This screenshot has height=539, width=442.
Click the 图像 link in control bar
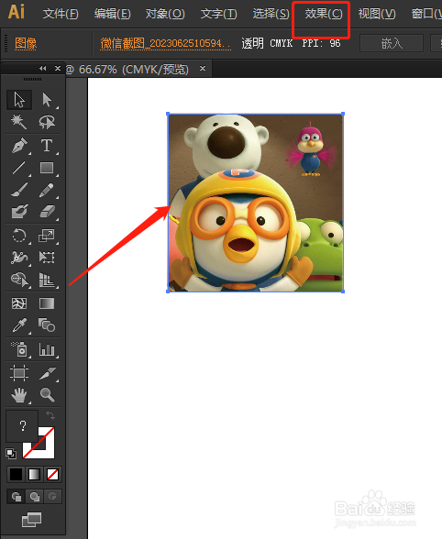26,44
